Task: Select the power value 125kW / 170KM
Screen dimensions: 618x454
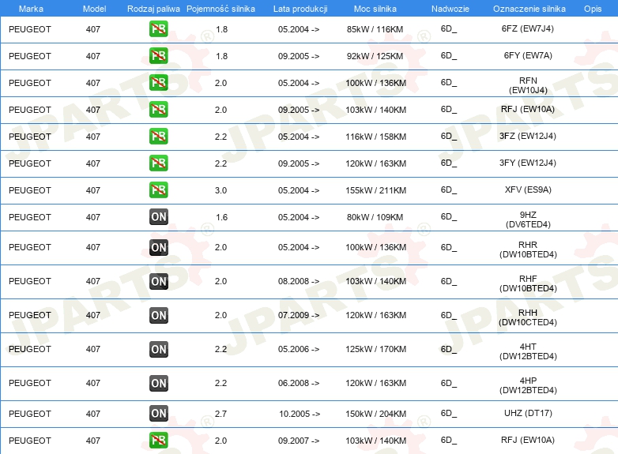Action: coord(375,349)
